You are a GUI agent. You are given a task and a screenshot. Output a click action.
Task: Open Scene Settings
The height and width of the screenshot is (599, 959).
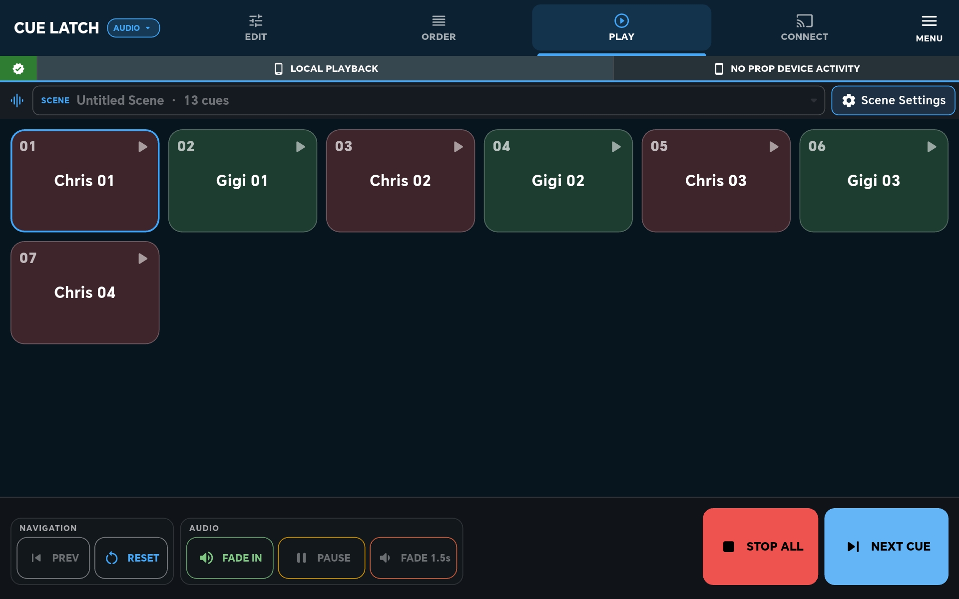point(893,100)
